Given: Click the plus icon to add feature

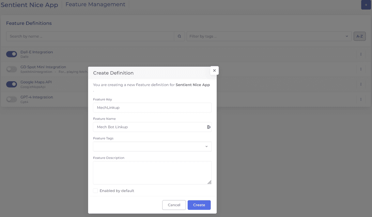Looking at the screenshot, I should (x=366, y=5).
